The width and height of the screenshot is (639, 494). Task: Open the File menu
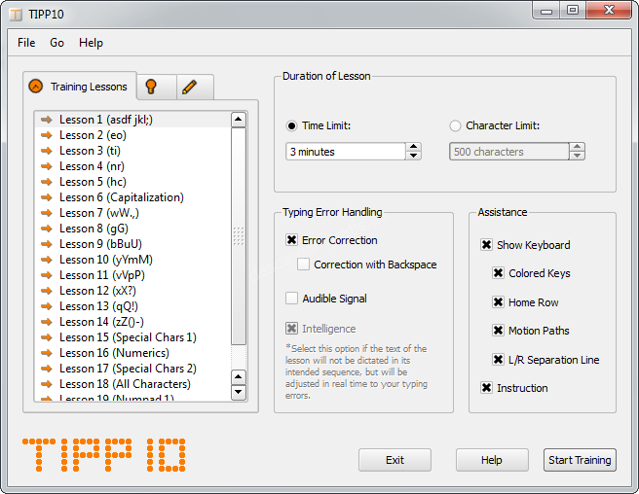(x=26, y=43)
